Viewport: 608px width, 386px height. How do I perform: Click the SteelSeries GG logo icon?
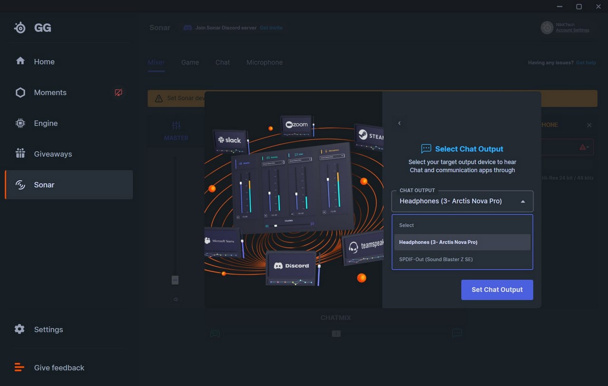click(x=20, y=28)
